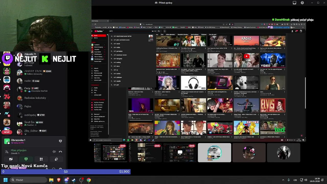Click Přímé zprávy title

click(x=163, y=3)
